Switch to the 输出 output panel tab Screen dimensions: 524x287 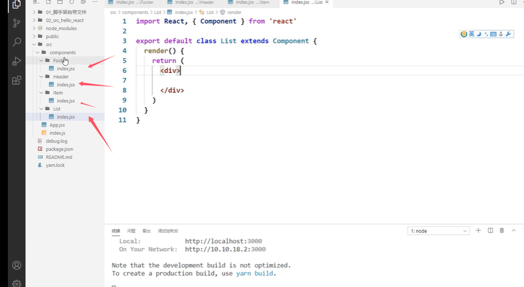[x=147, y=231]
